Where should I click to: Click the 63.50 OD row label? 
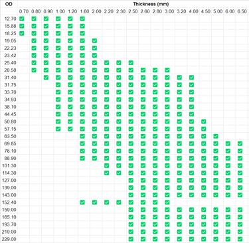click(x=10, y=136)
